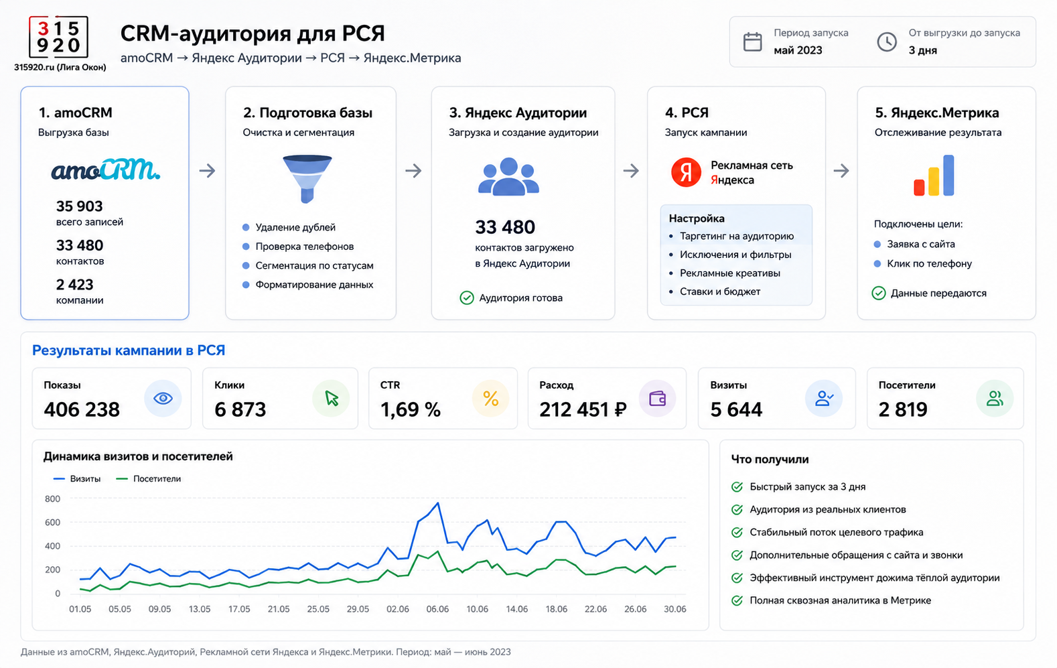This screenshot has width=1057, height=668.
Task: Click check icon beside Аудитория из реальных клиентов
Action: point(737,510)
